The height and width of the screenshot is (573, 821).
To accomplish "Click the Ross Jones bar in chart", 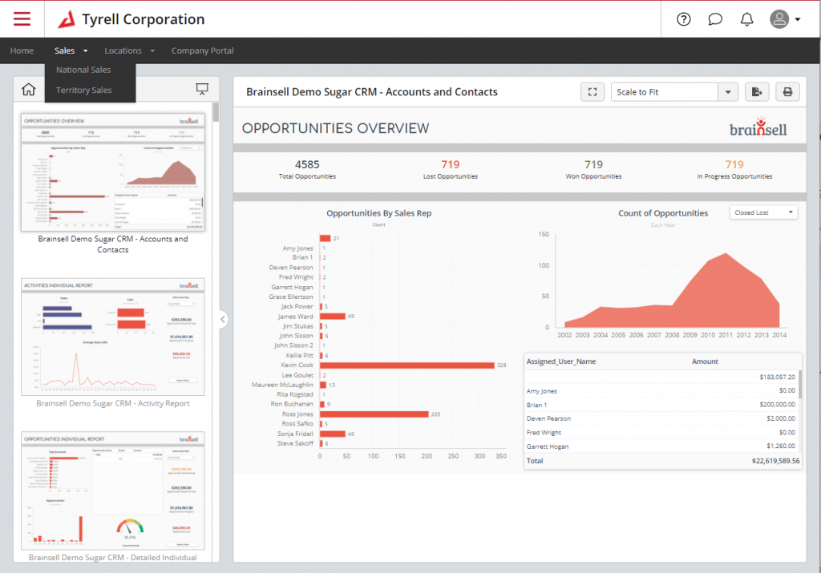I will (x=374, y=414).
